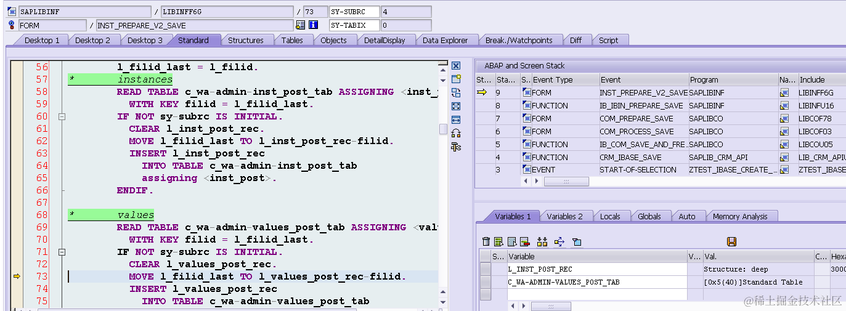Viewport: 846px width, 311px height.
Task: Collapse the IF block at line 71
Action: point(61,252)
